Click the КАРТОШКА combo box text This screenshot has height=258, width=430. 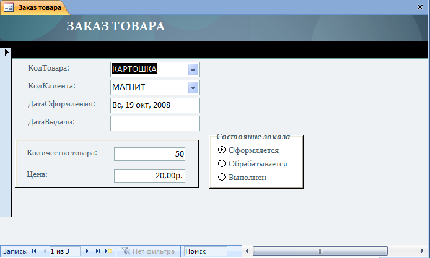click(x=134, y=69)
